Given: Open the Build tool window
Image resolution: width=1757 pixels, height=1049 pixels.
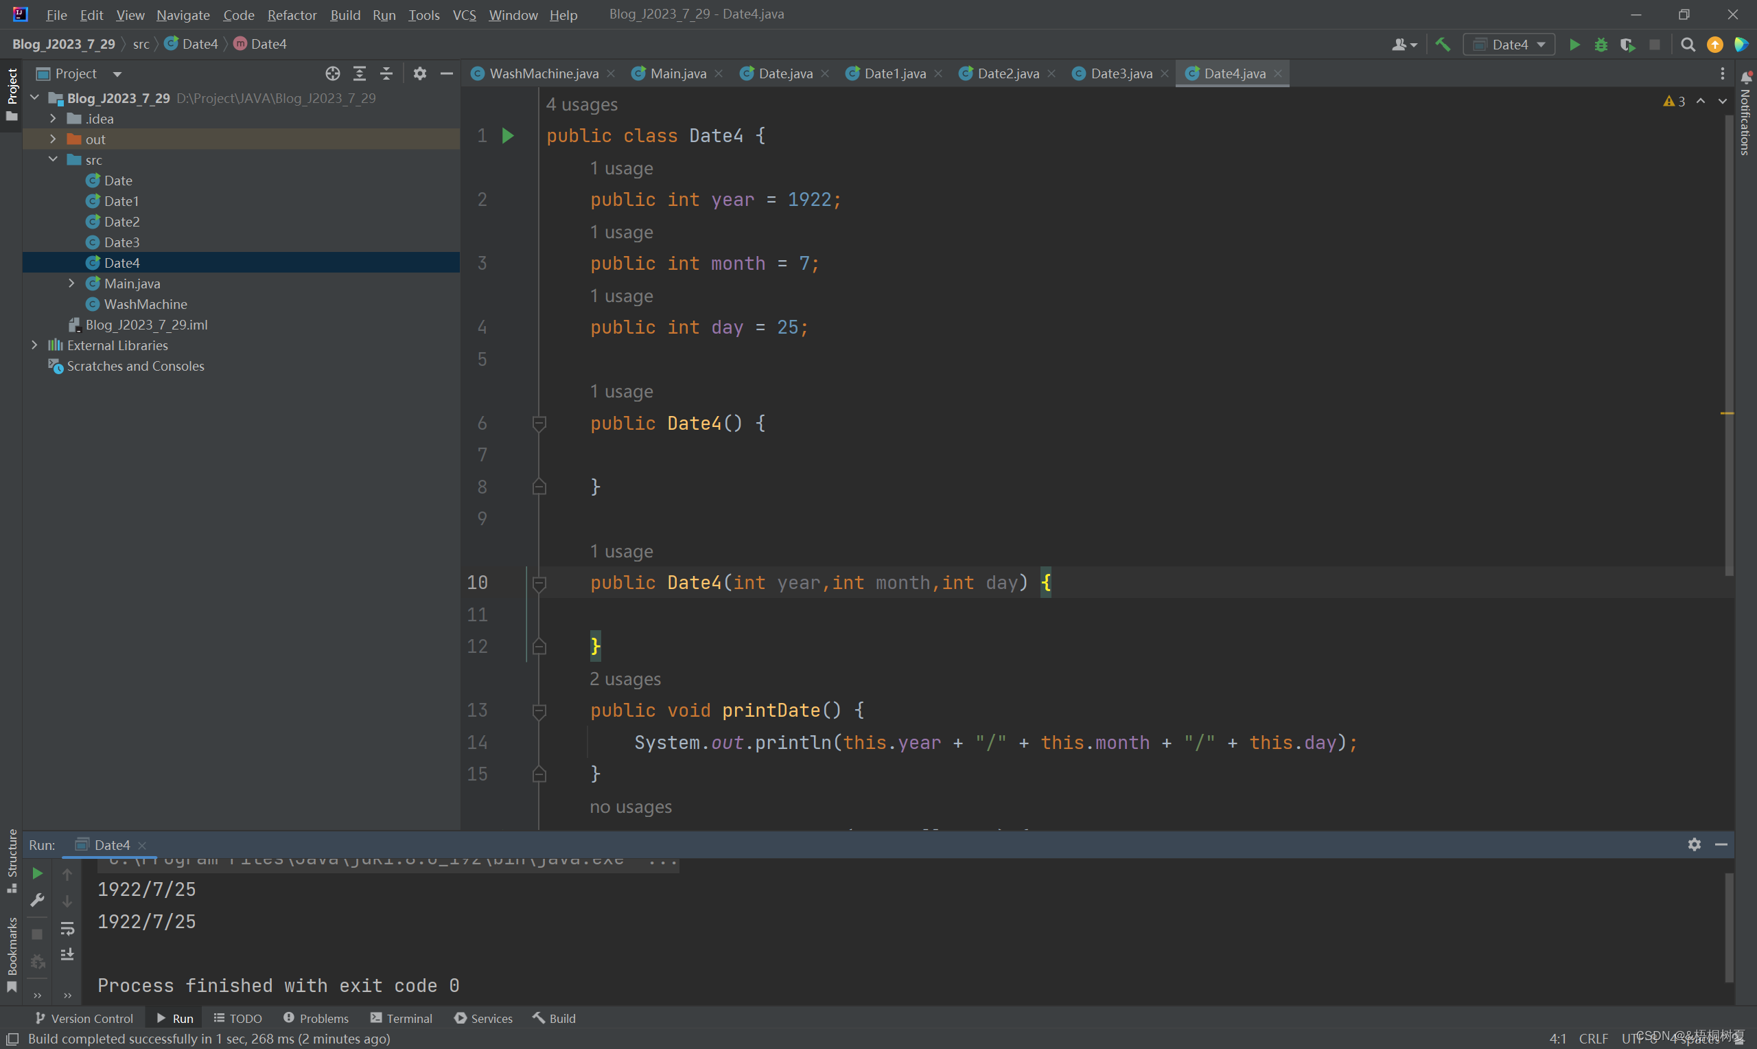Looking at the screenshot, I should coord(554,1018).
